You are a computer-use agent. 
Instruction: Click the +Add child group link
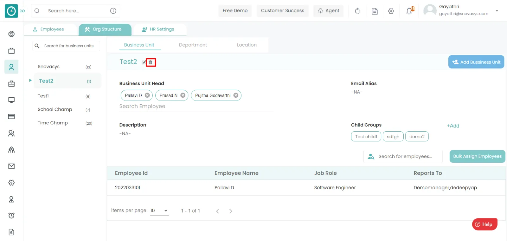click(x=453, y=126)
